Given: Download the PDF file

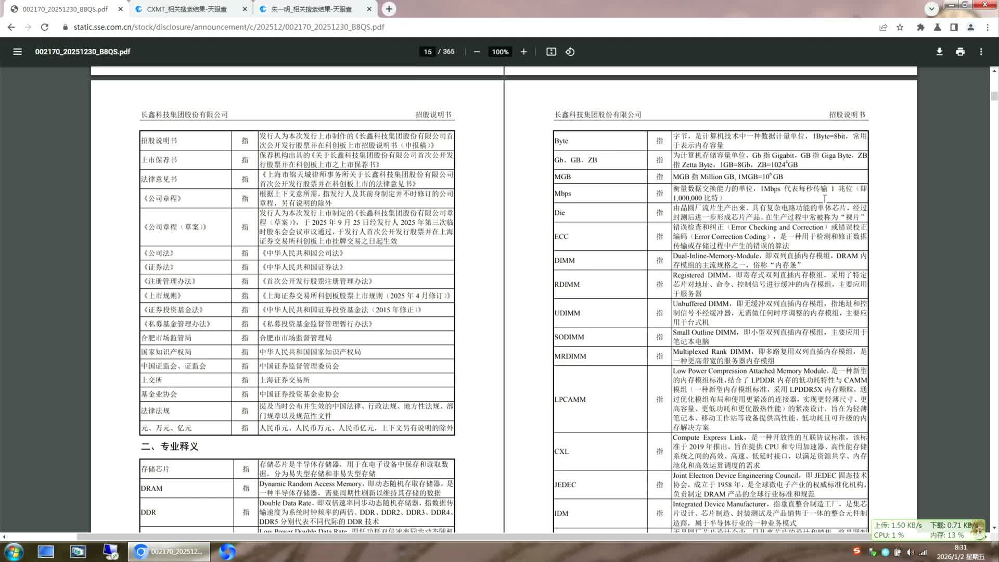Looking at the screenshot, I should click(939, 52).
